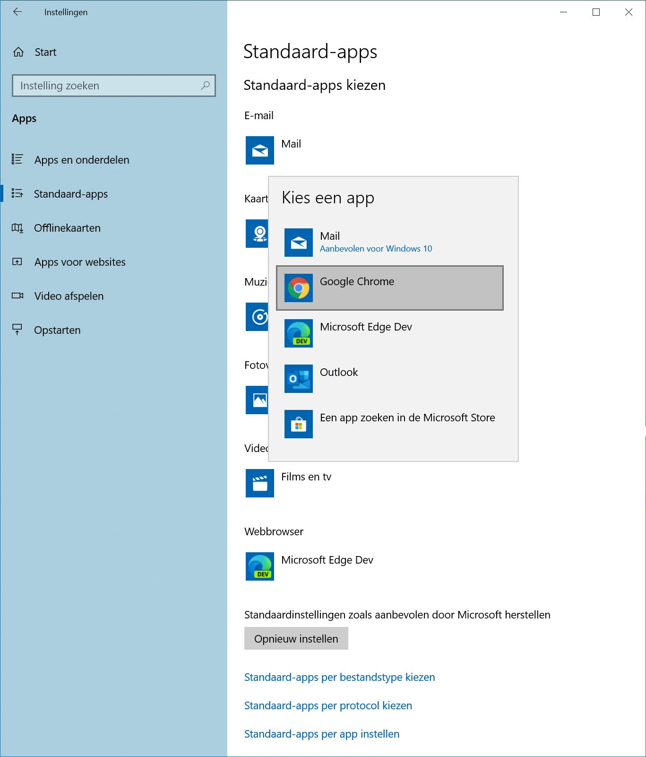Click the music player default app icon

[257, 317]
